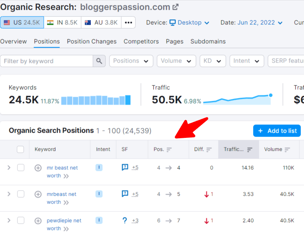The image size is (304, 234).
Task: Sort by the Diff. column sort icon
Action: click(209, 149)
